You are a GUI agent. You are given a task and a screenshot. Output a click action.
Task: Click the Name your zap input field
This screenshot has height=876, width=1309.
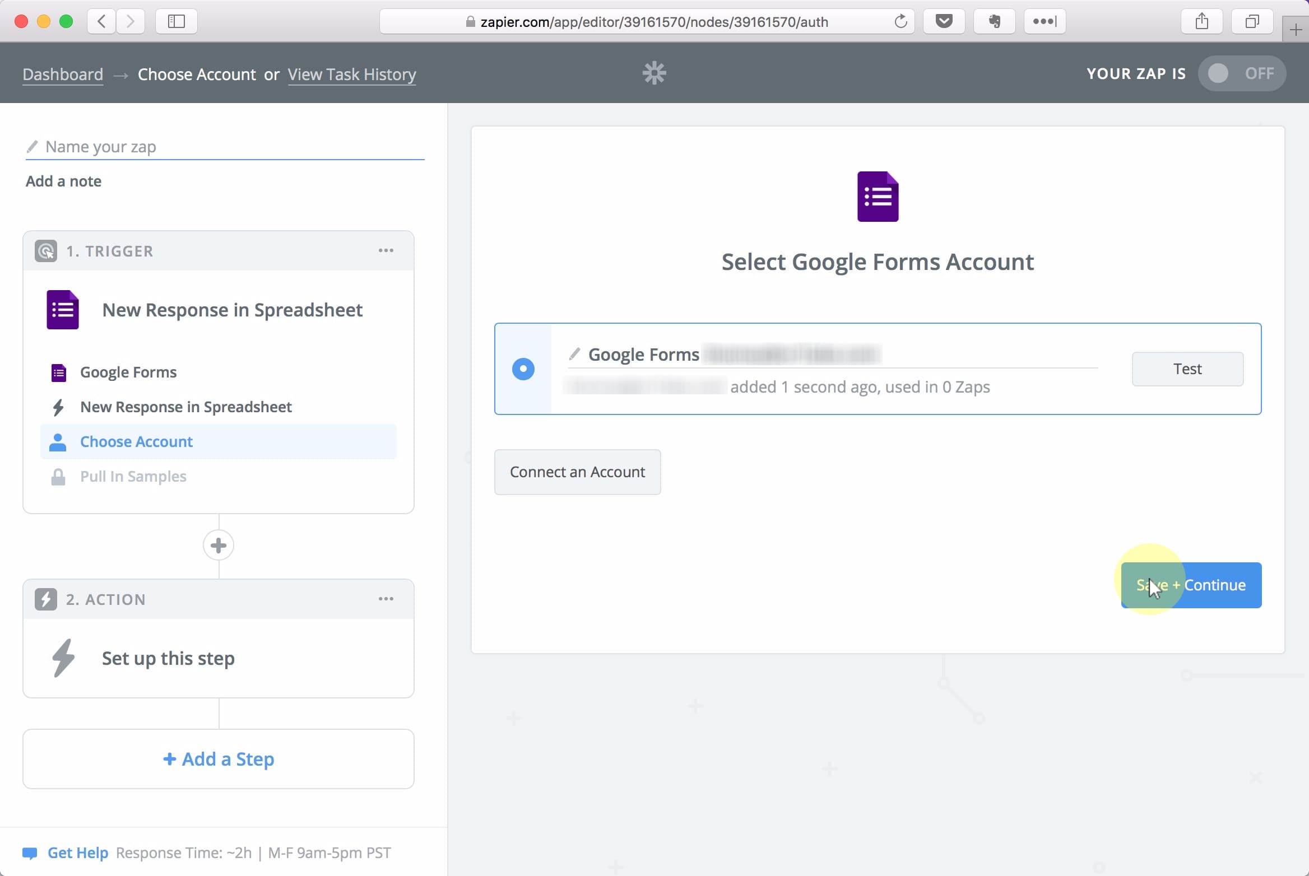pos(225,147)
